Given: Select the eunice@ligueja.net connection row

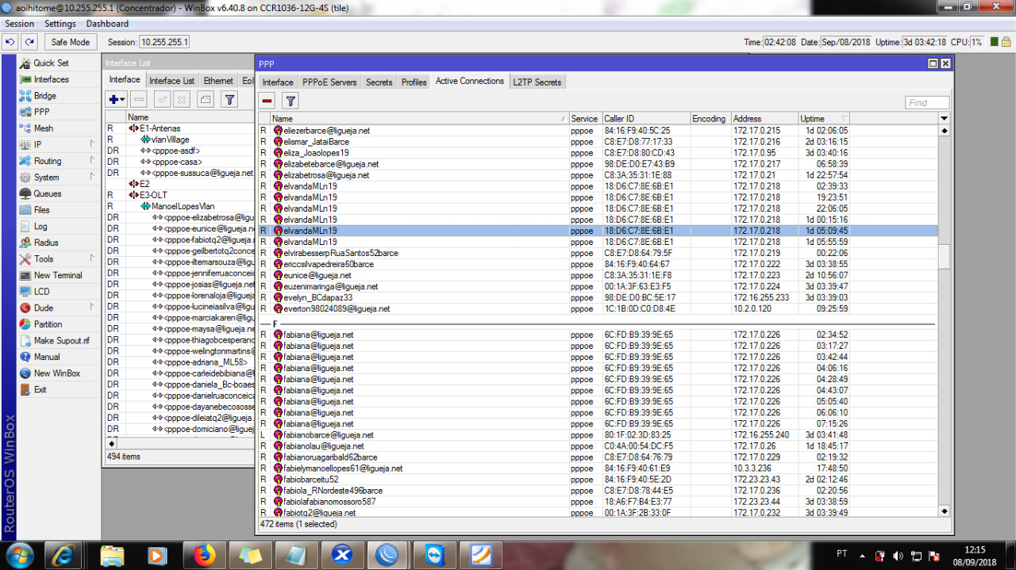Looking at the screenshot, I should [x=598, y=275].
